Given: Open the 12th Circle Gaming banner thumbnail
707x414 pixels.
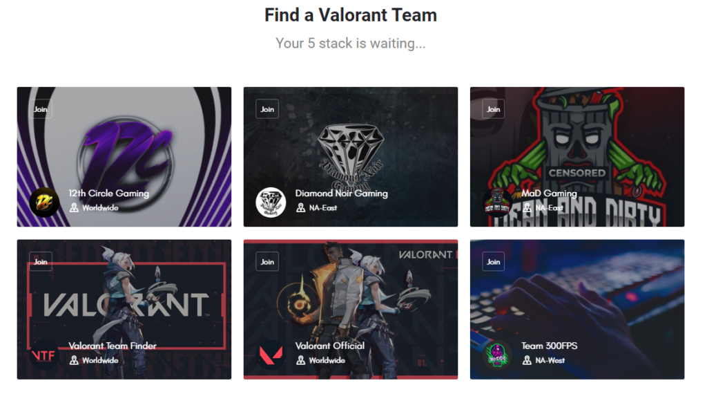Looking at the screenshot, I should [124, 157].
